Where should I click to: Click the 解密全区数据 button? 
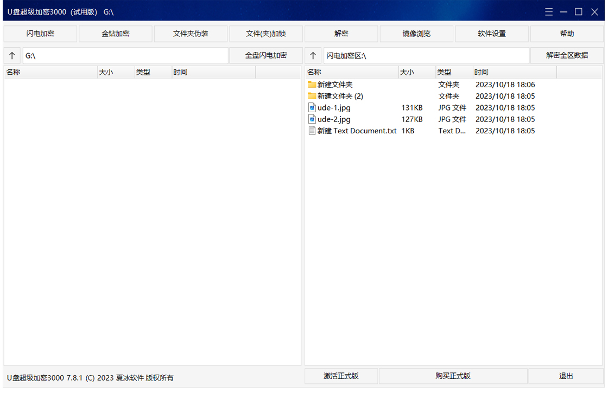click(567, 55)
